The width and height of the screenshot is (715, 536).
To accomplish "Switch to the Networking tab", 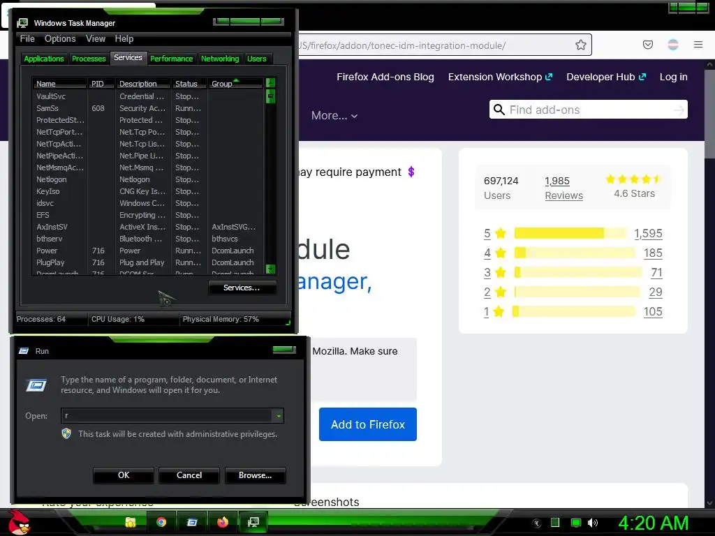I will pos(220,59).
